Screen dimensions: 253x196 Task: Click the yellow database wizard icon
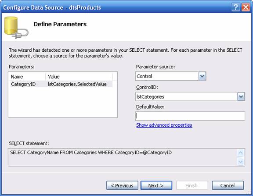[16, 28]
